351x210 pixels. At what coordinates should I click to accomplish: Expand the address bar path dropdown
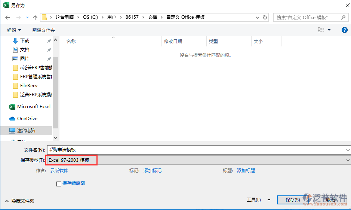tap(257, 17)
